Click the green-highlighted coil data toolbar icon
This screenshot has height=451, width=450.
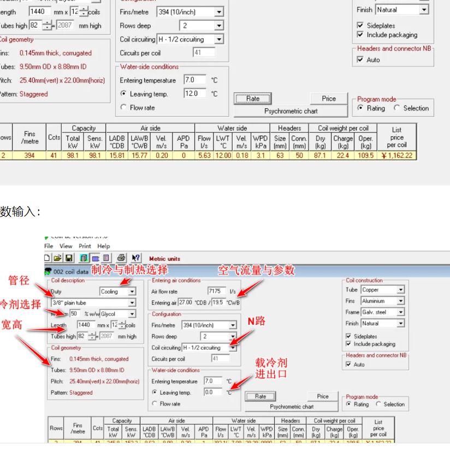(x=84, y=258)
